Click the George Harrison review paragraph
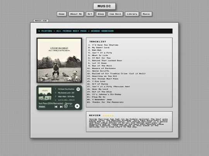Image resolution: width=209 pixels, height=156 pixels. (128, 123)
